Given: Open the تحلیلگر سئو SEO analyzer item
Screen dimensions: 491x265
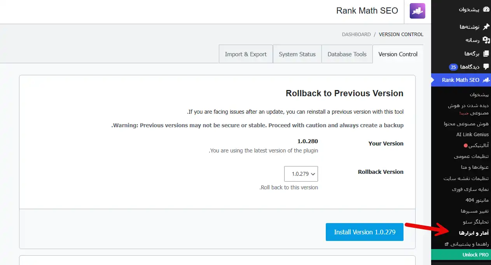Looking at the screenshot, I should click(476, 222).
